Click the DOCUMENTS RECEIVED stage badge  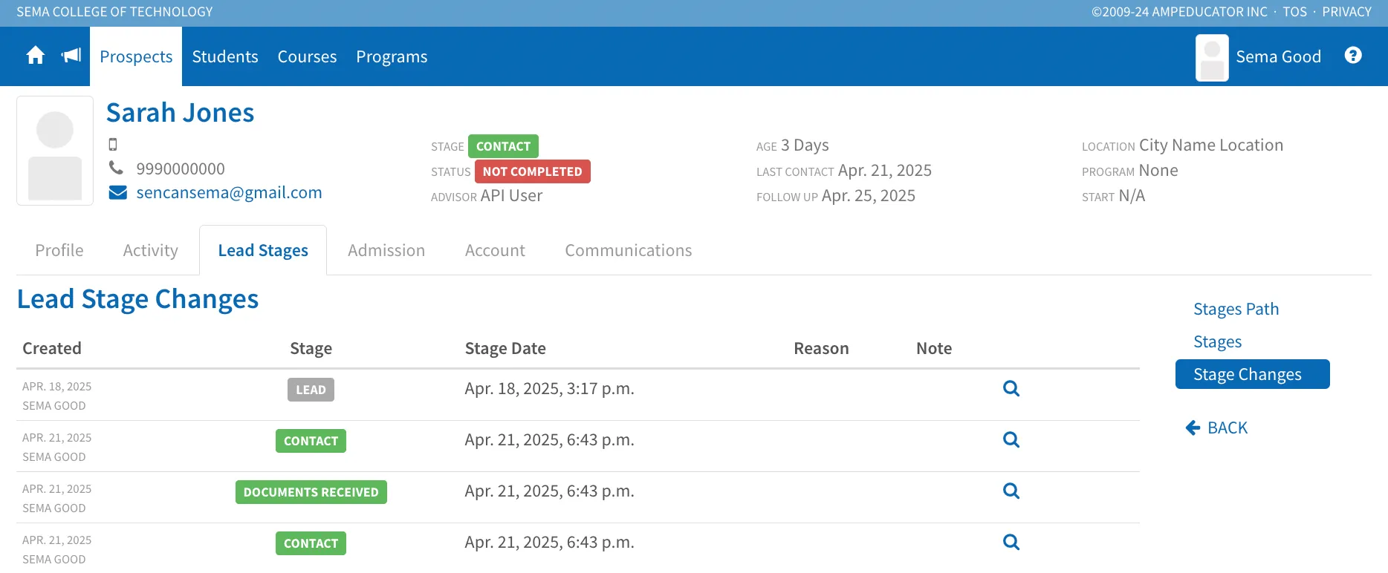pos(311,492)
